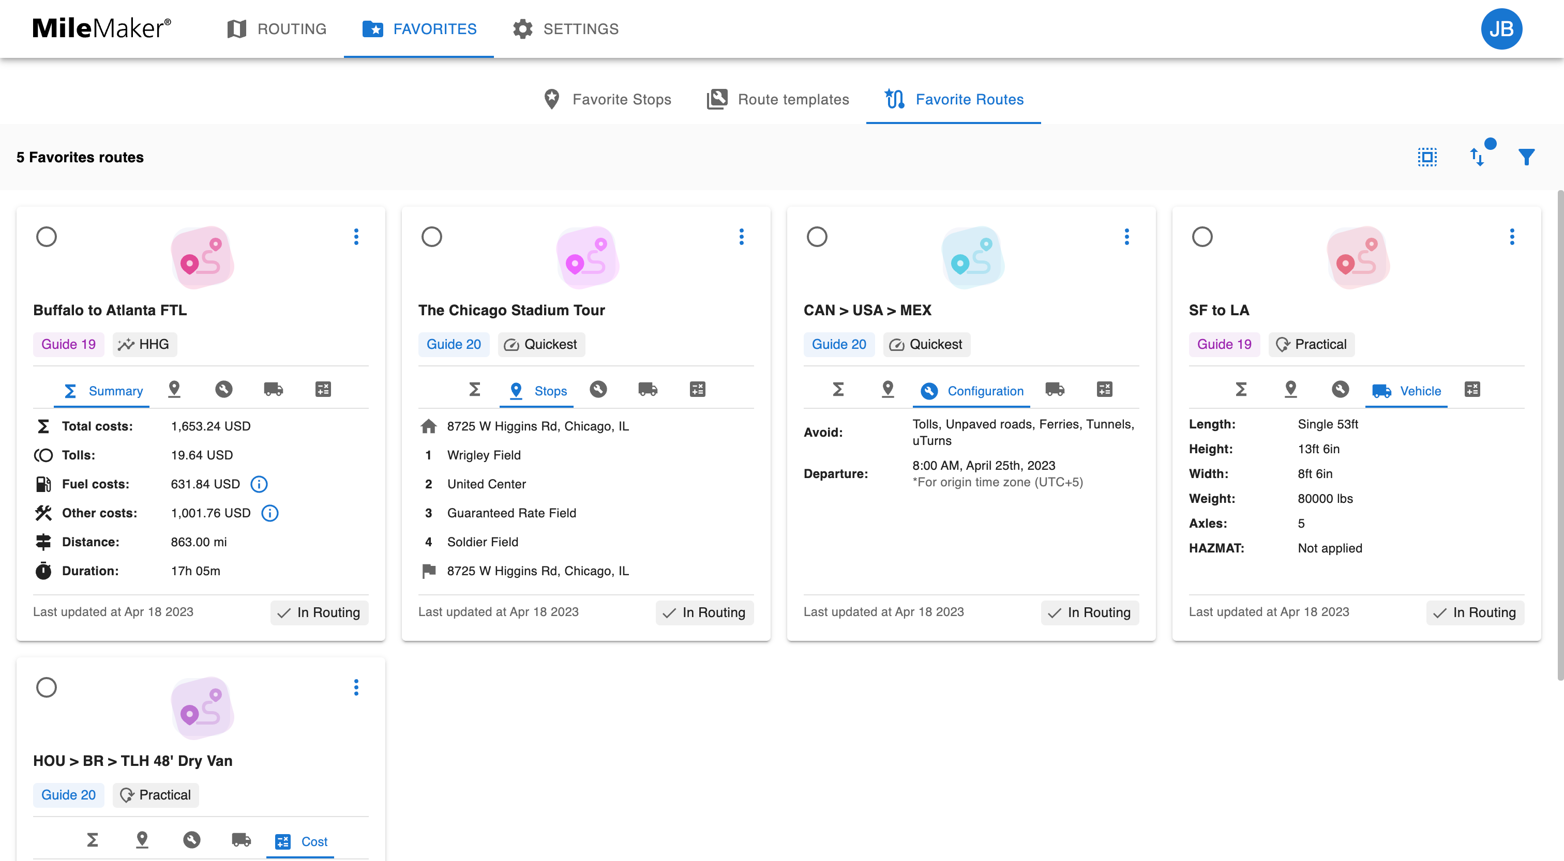Switch to the Favorite Stops tab

click(608, 99)
